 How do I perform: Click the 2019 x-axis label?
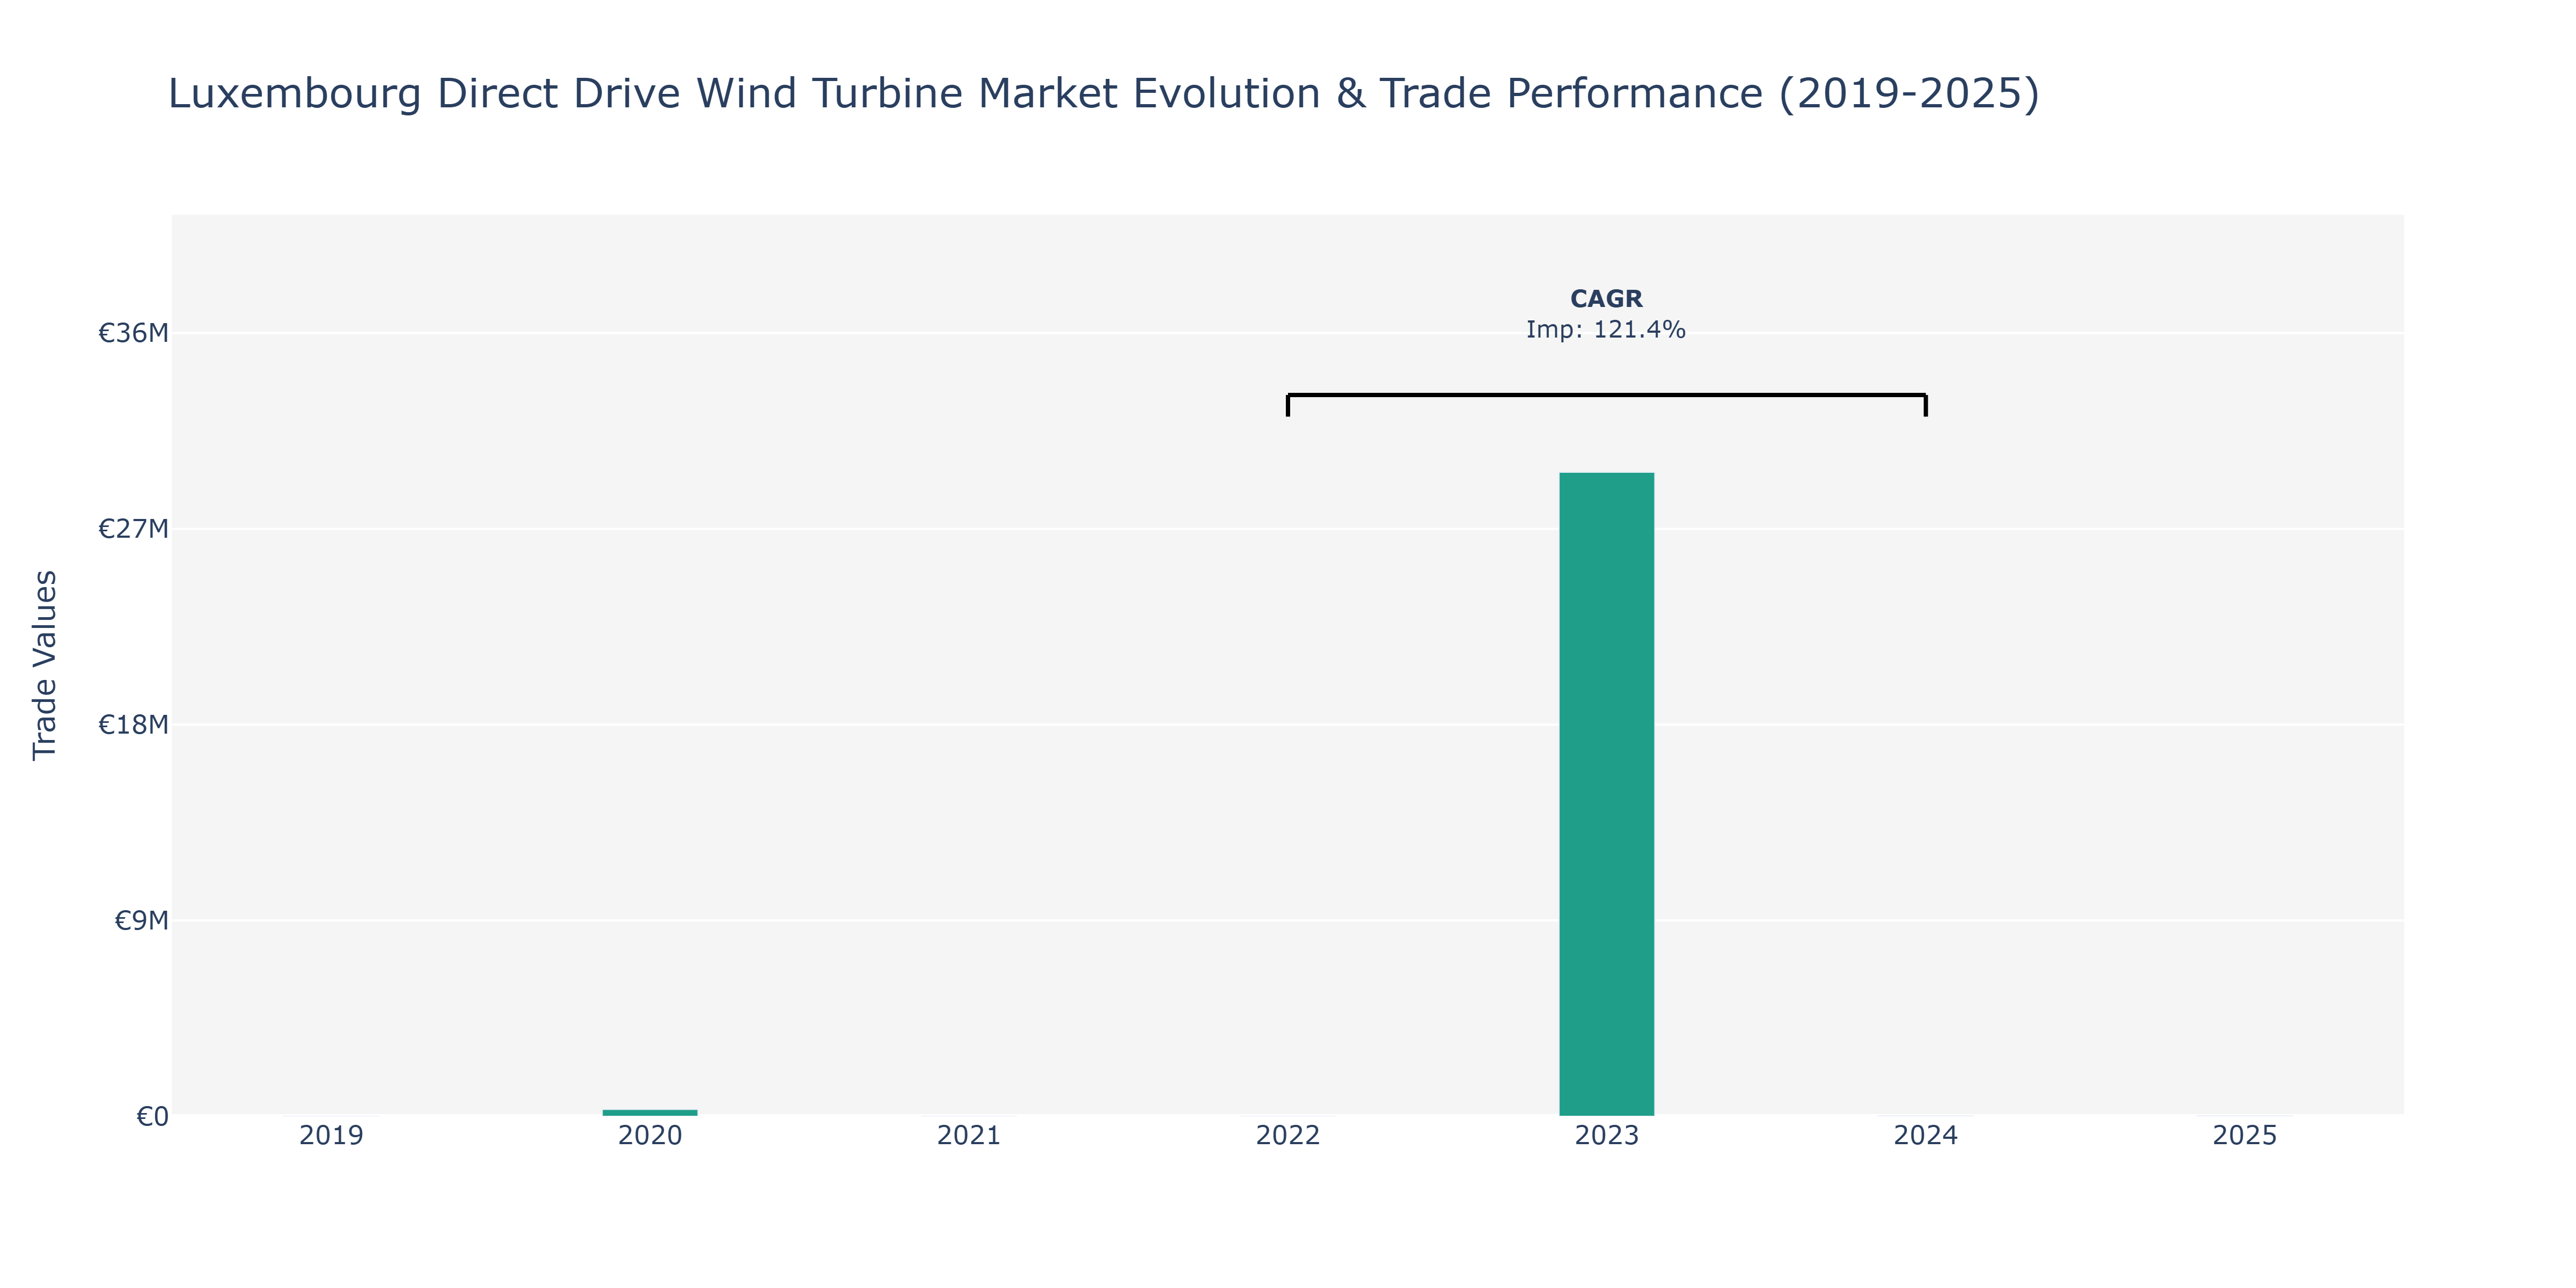pos(331,1136)
